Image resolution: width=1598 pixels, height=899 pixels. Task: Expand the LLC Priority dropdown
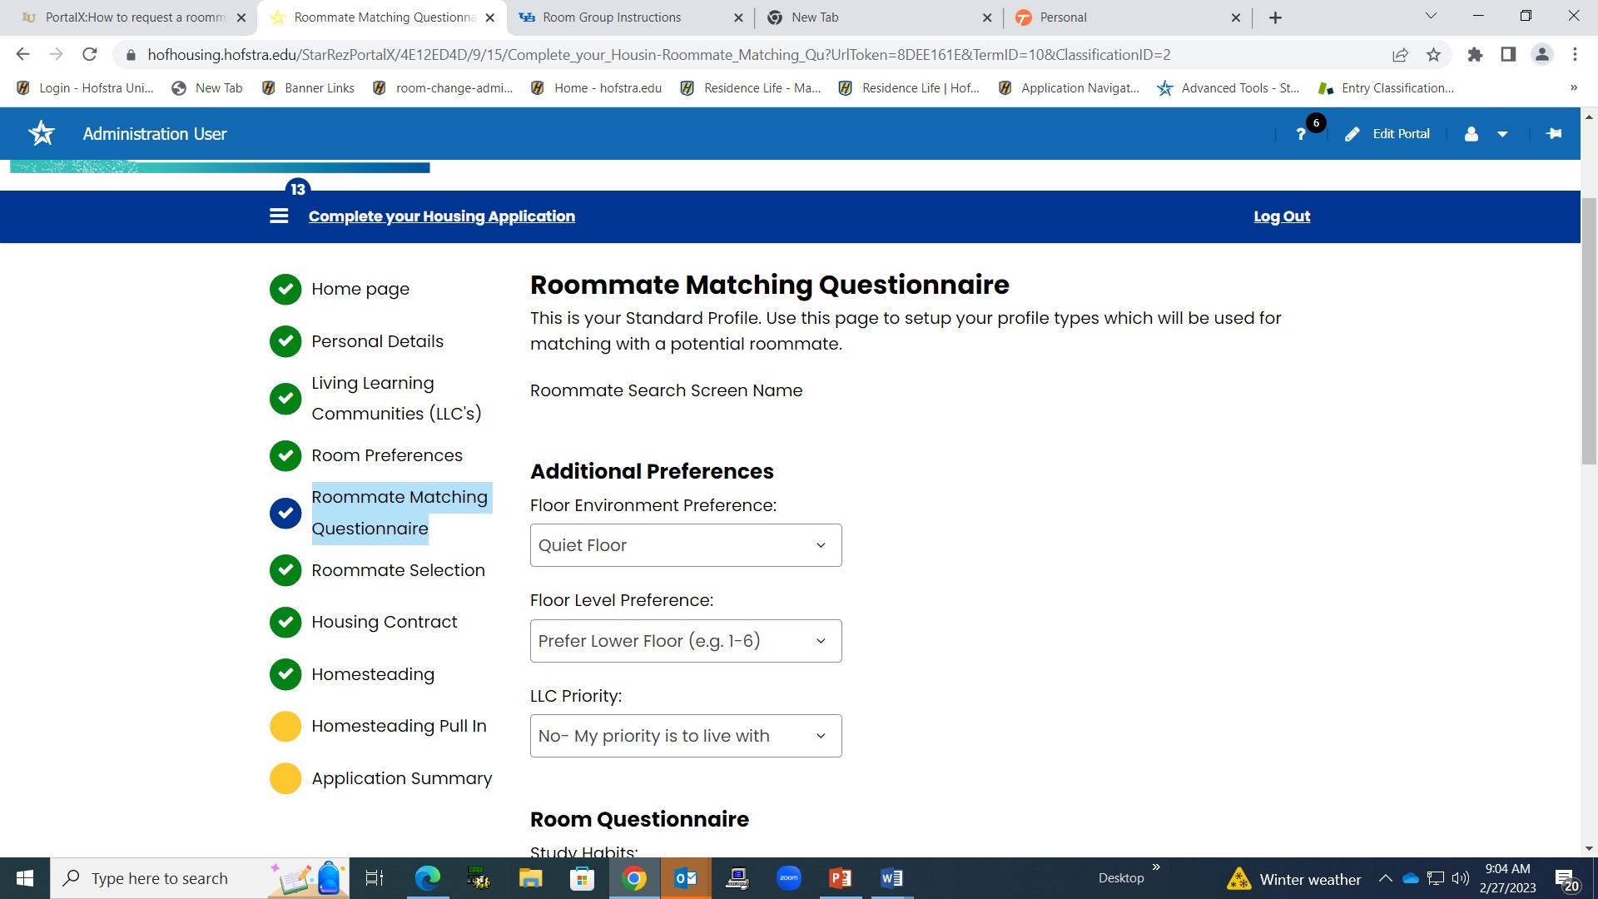pyautogui.click(x=685, y=736)
